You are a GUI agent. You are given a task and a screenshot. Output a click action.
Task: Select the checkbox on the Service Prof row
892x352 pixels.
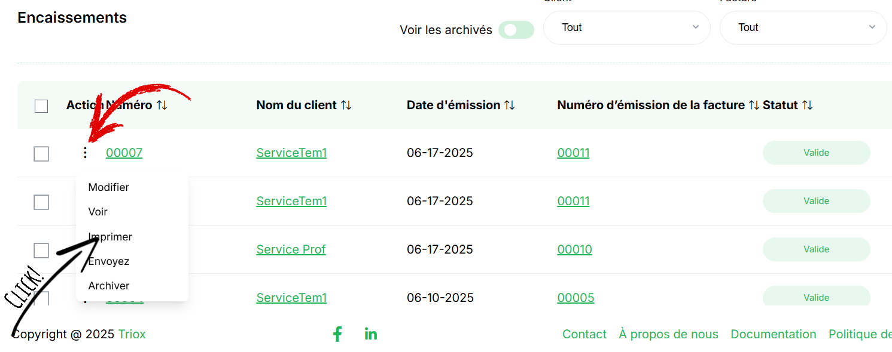(x=41, y=251)
